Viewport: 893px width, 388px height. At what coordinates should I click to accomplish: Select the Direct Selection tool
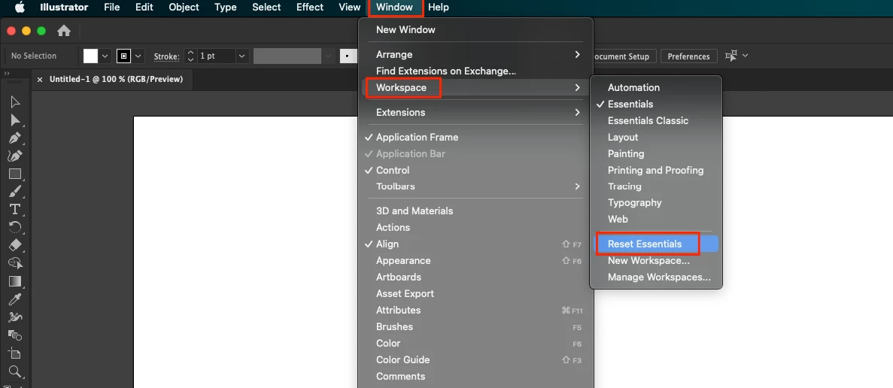(x=15, y=120)
